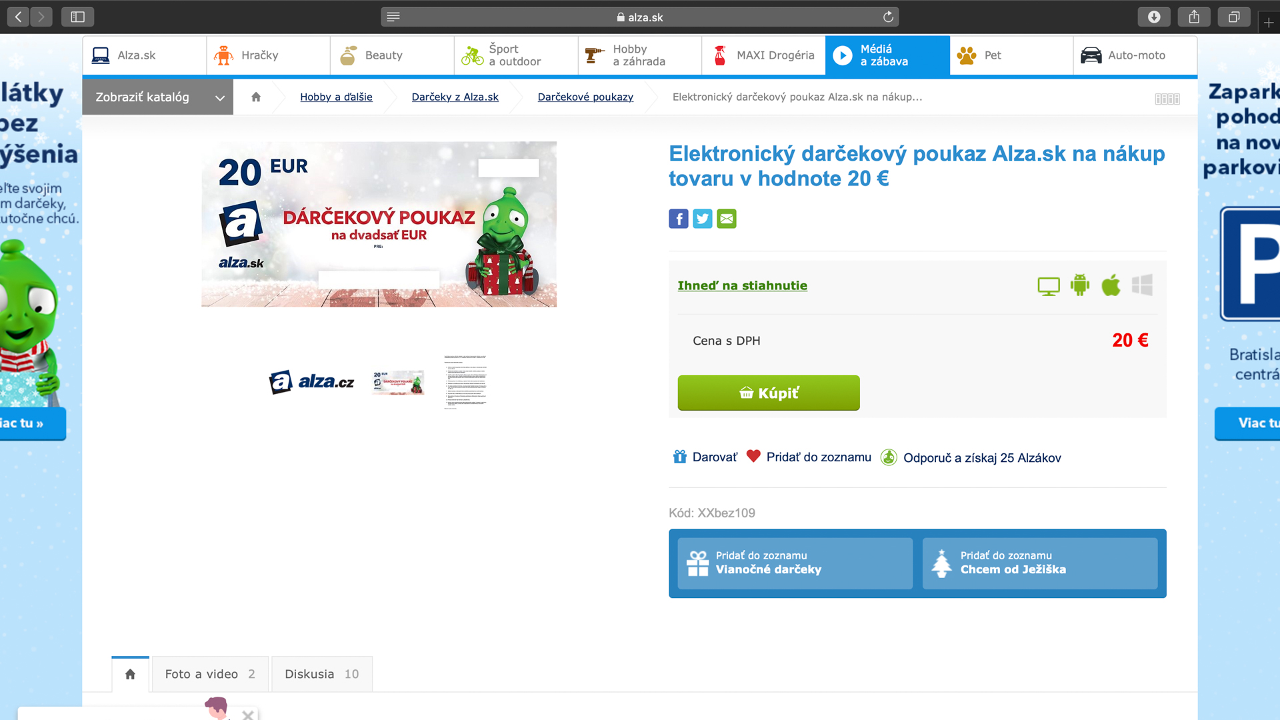Open the Médiá a zábava category
This screenshot has width=1280, height=720.
pyautogui.click(x=887, y=55)
